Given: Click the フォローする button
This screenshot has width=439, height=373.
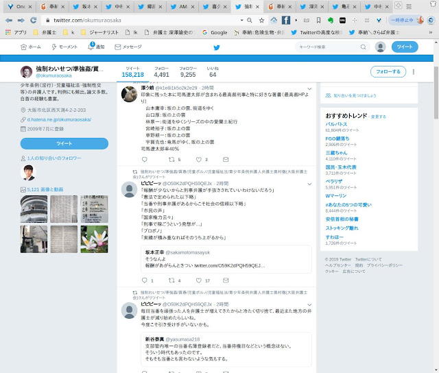Looking at the screenshot, I should 388,72.
